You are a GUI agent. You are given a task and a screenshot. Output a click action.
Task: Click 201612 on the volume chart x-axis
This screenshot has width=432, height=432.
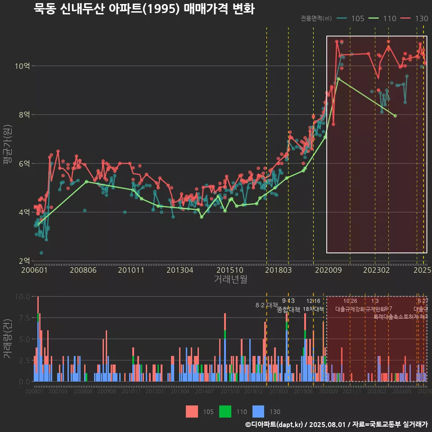(253, 391)
